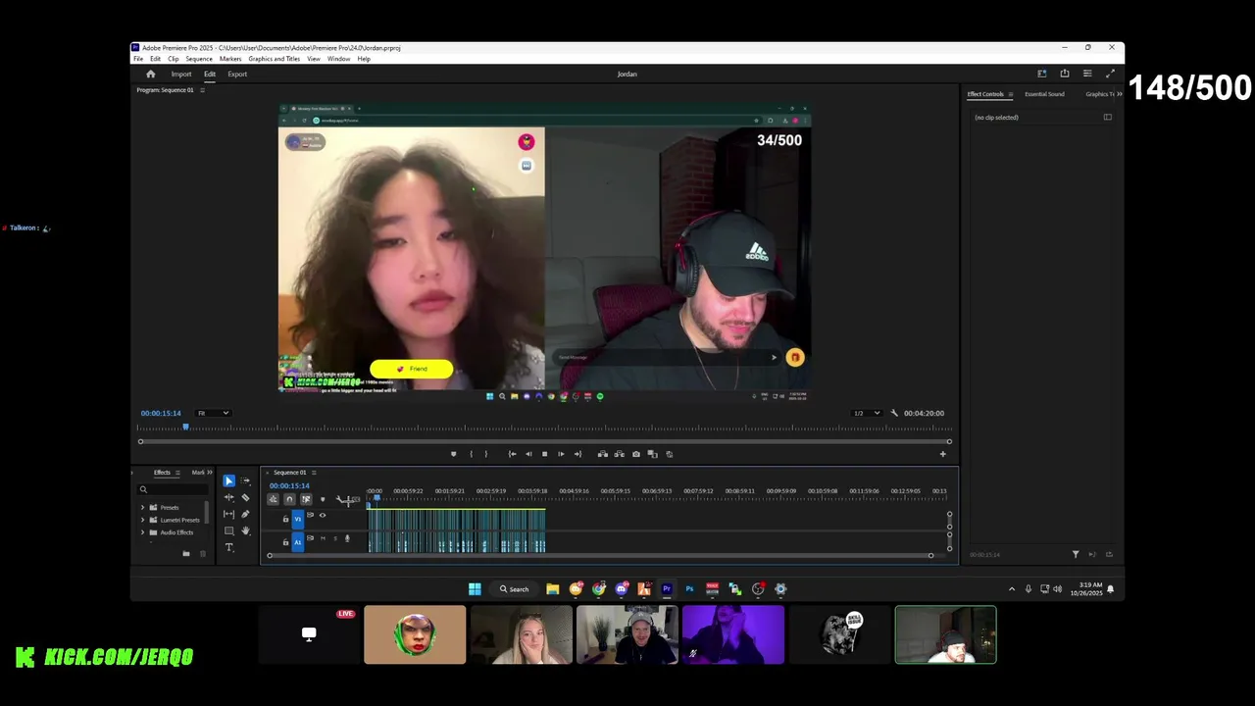Open the File menu
The width and height of the screenshot is (1255, 706).
[x=138, y=59]
